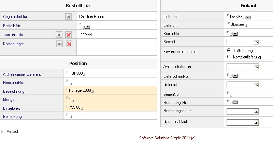Click the Kostenstelle value 222444

click(85, 35)
